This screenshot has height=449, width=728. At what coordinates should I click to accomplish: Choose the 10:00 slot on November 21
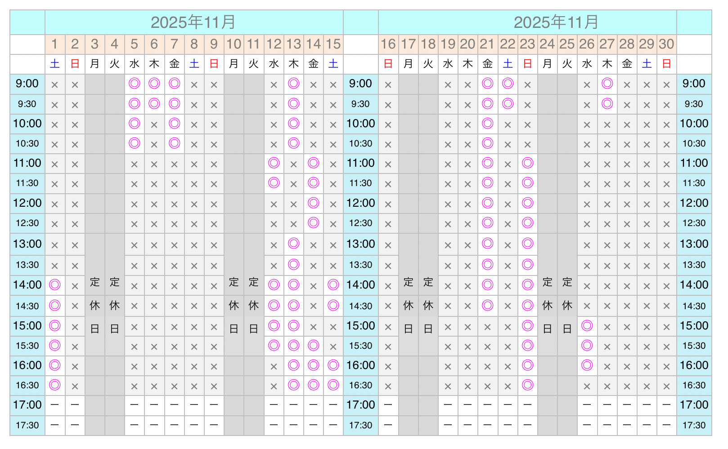[x=487, y=124]
